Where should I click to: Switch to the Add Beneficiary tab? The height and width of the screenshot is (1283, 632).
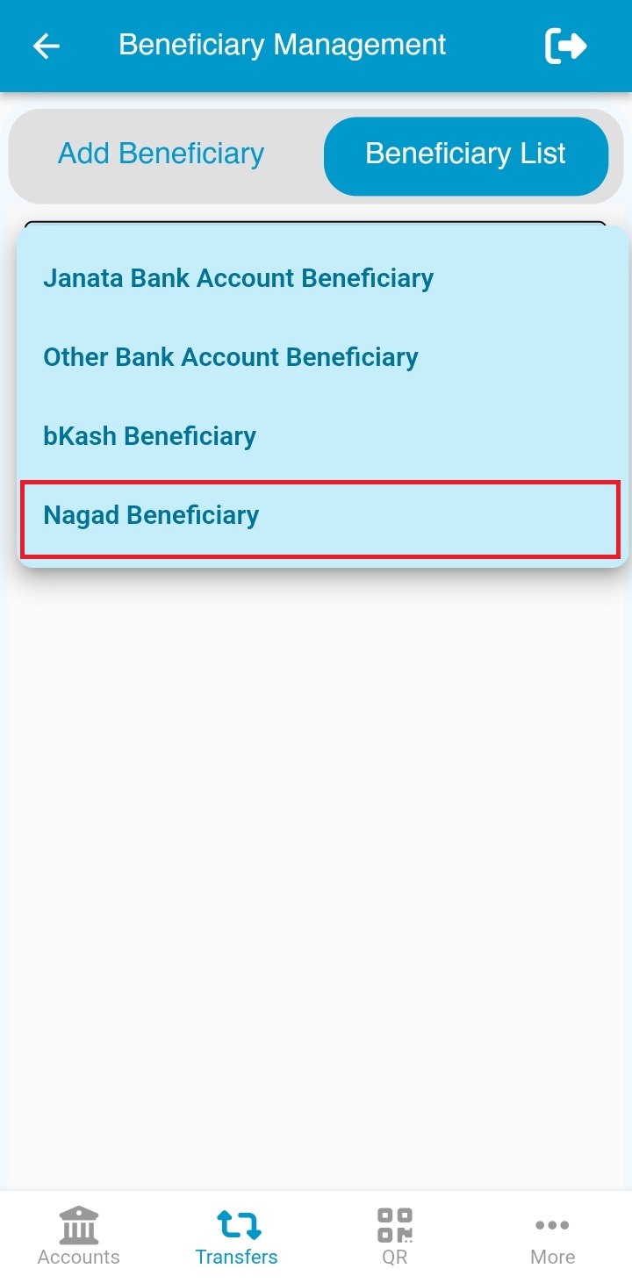(x=162, y=154)
